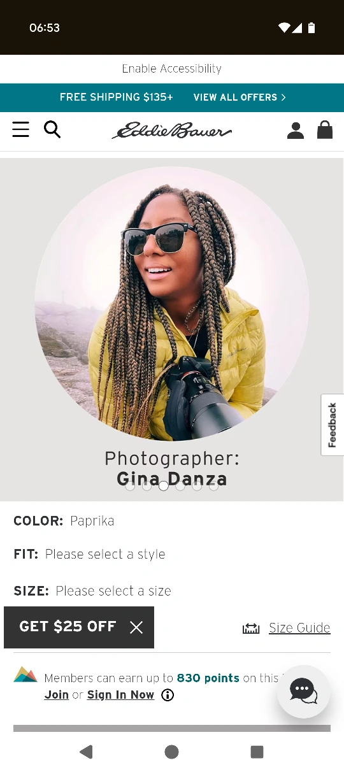Tap the Enable Accessibility text
The image size is (344, 772).
pyautogui.click(x=172, y=69)
